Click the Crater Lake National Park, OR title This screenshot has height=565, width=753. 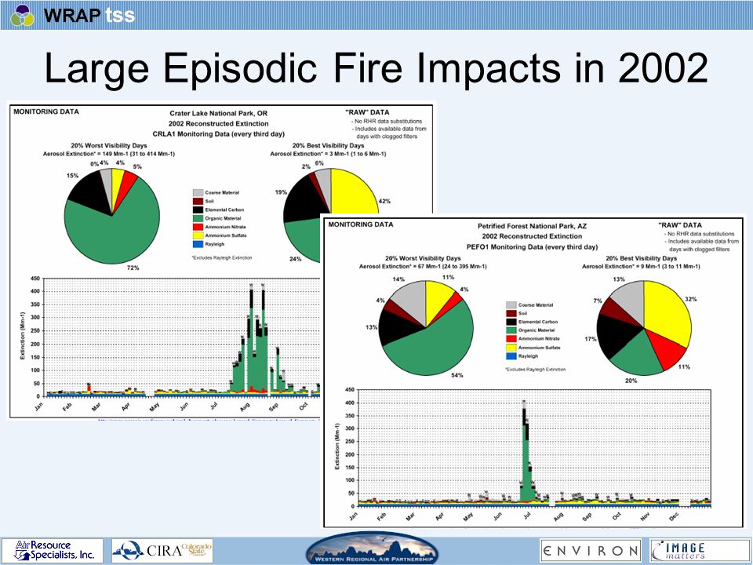[x=219, y=113]
